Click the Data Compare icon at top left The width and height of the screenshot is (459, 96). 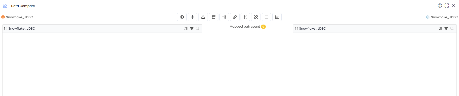click(x=5, y=6)
